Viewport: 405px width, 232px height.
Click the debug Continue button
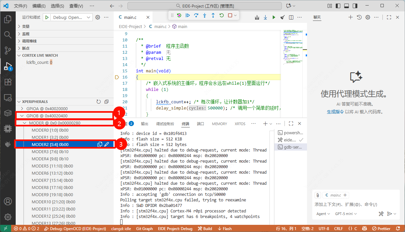(x=188, y=15)
